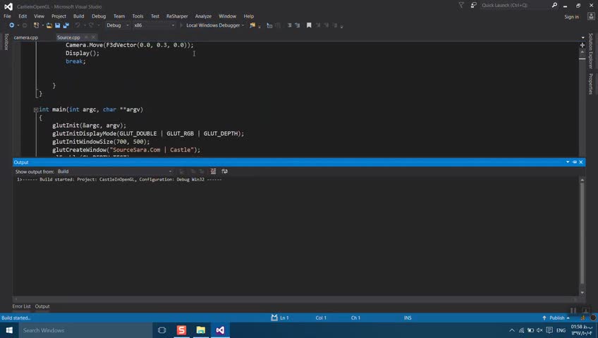Click the feedback icon next to Quick Launch

pyautogui.click(x=473, y=5)
